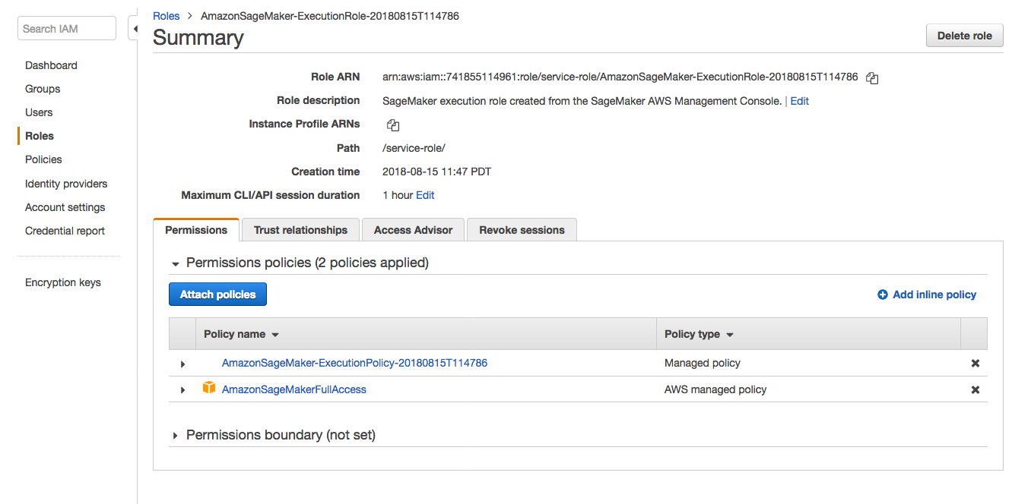Image resolution: width=1012 pixels, height=504 pixels.
Task: Switch to the Permissions tab
Action: click(196, 230)
